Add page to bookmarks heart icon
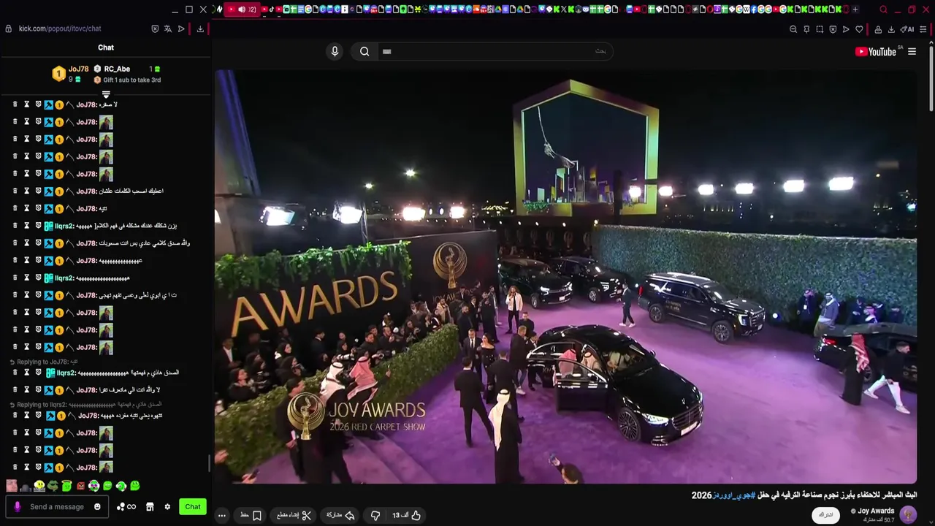Screen dimensions: 935x526 (x=859, y=29)
